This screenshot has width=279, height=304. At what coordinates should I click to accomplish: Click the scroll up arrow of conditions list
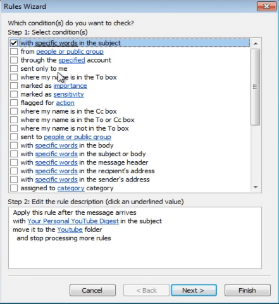click(x=256, y=44)
